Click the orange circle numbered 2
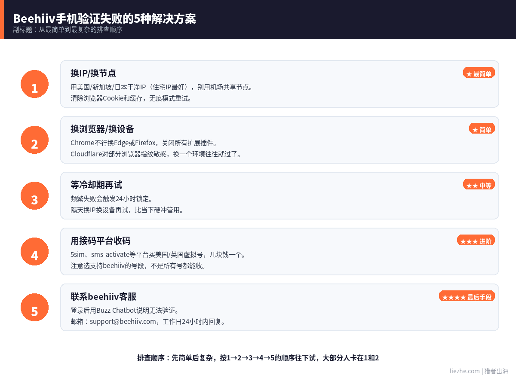The width and height of the screenshot is (516, 378). pos(34,140)
